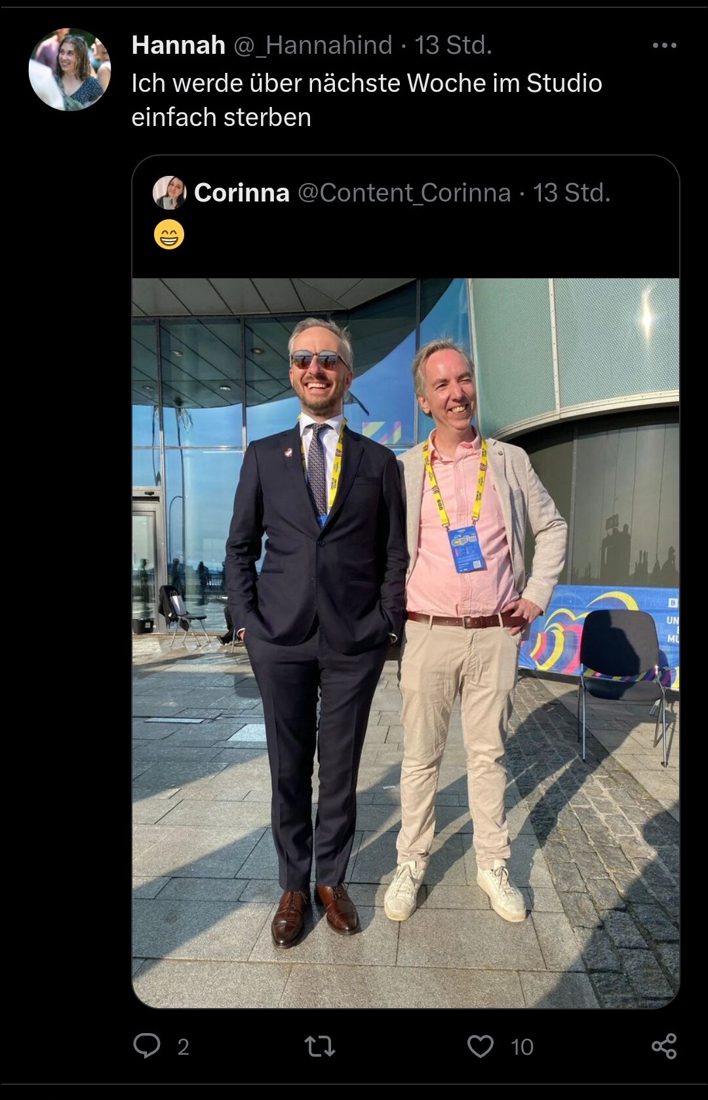Click Corinna's small avatar in quoted post
Viewport: 708px width, 1100px height.
coord(169,193)
